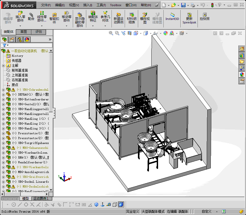Toggle Instant3D mode
The height and width of the screenshot is (215, 246).
coord(172,17)
